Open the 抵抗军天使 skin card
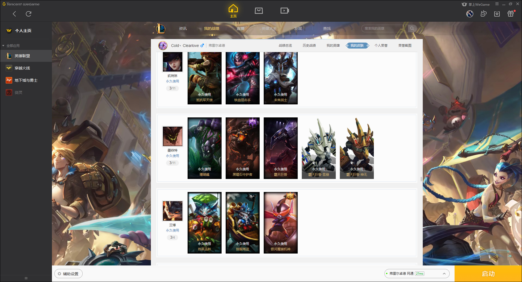The height and width of the screenshot is (282, 522). click(204, 78)
